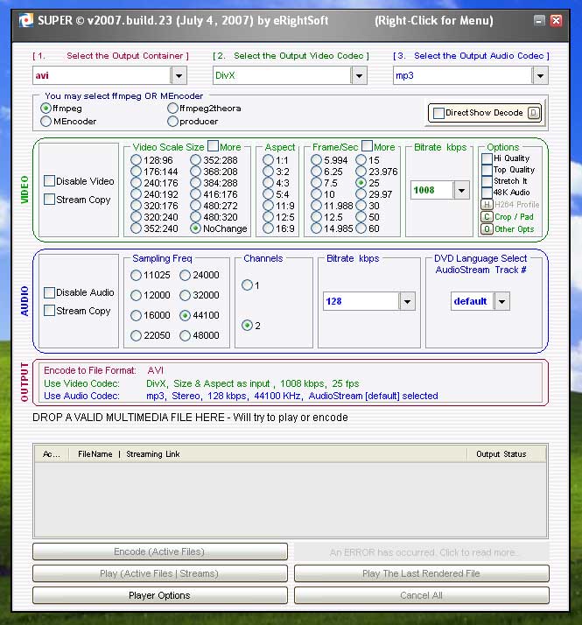Open the Output Video Codec dropdown
This screenshot has height=625, width=582.
(359, 75)
